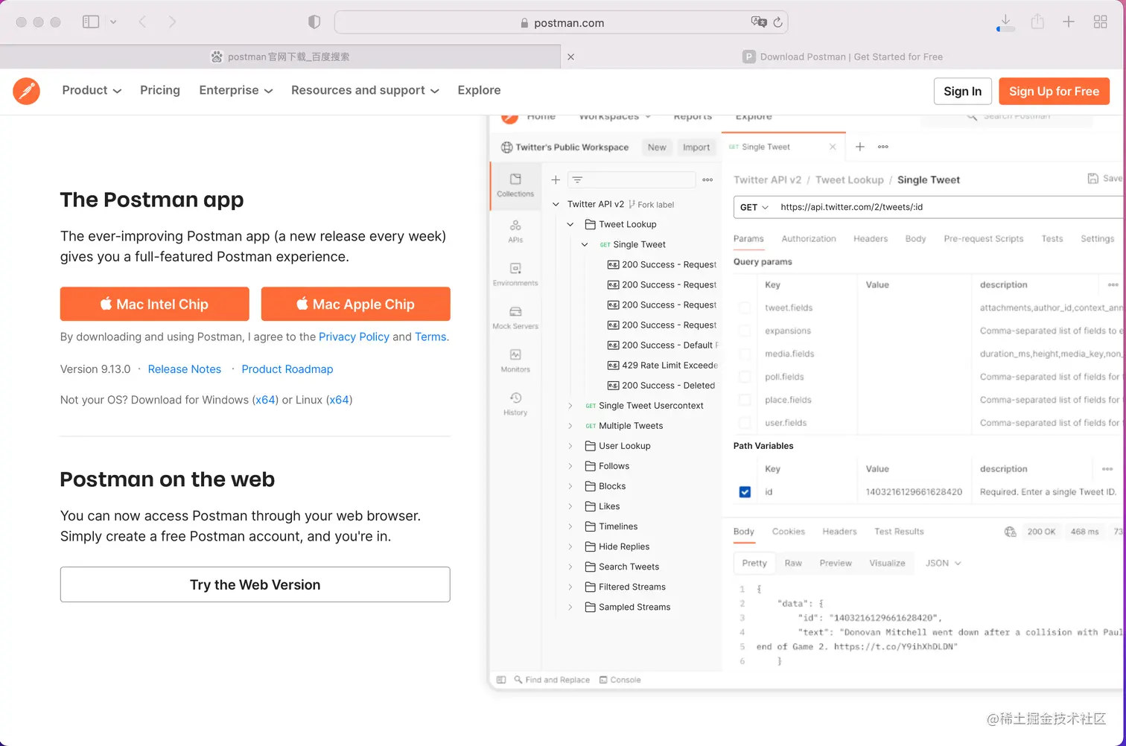Click the Windows x64 download link
The height and width of the screenshot is (746, 1126).
265,400
